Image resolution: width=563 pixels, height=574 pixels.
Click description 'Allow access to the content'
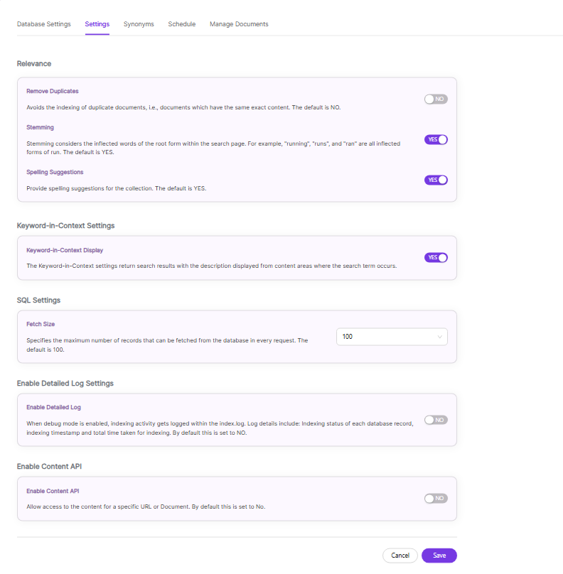[146, 507]
